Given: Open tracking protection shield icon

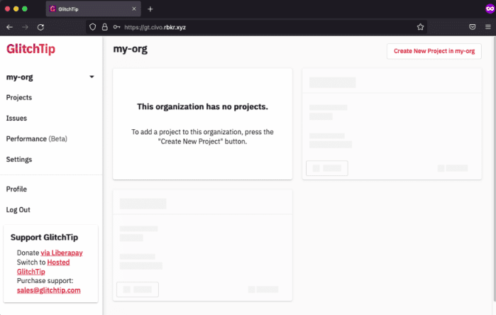Looking at the screenshot, I should click(92, 27).
